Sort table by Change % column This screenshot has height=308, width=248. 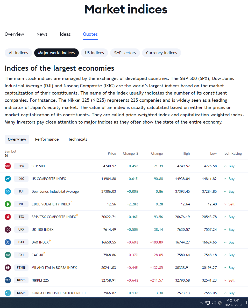(x=131, y=153)
